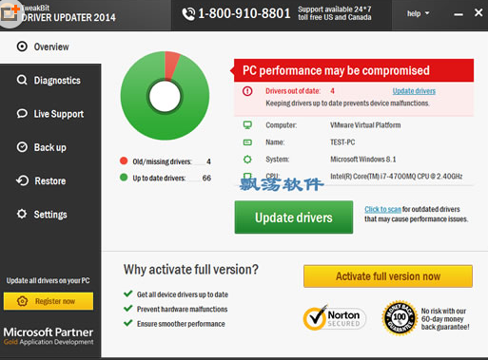488x360 pixels.
Task: Click the PC performance may be compromised banner
Action: pos(354,70)
